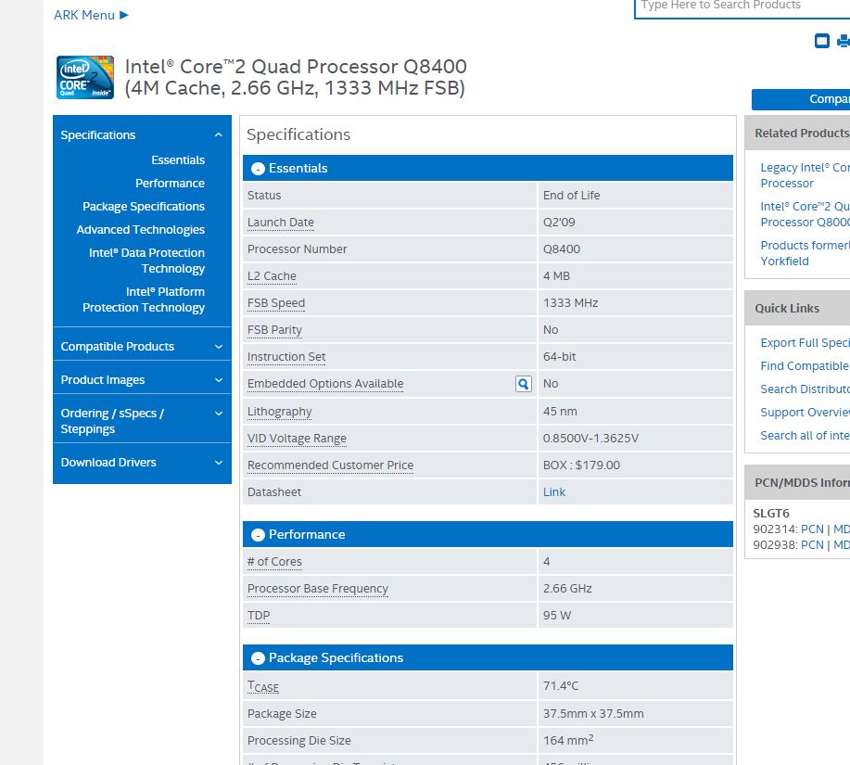Viewport: 850px width, 765px height.
Task: Click the Compare button
Action: click(801, 99)
